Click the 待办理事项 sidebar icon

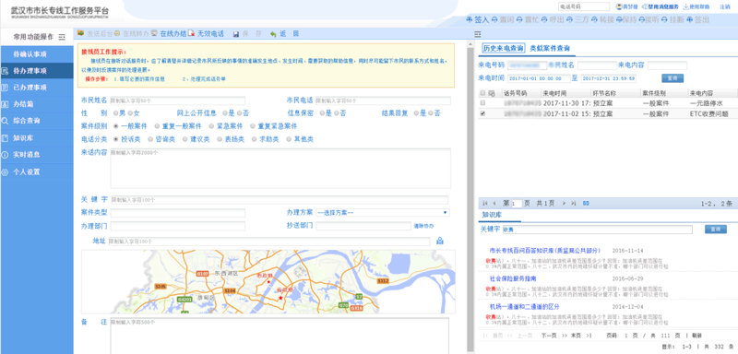coord(5,71)
